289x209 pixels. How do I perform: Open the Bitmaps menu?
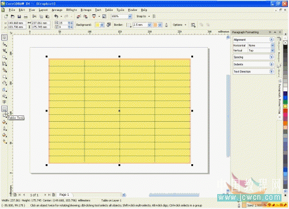point(86,10)
